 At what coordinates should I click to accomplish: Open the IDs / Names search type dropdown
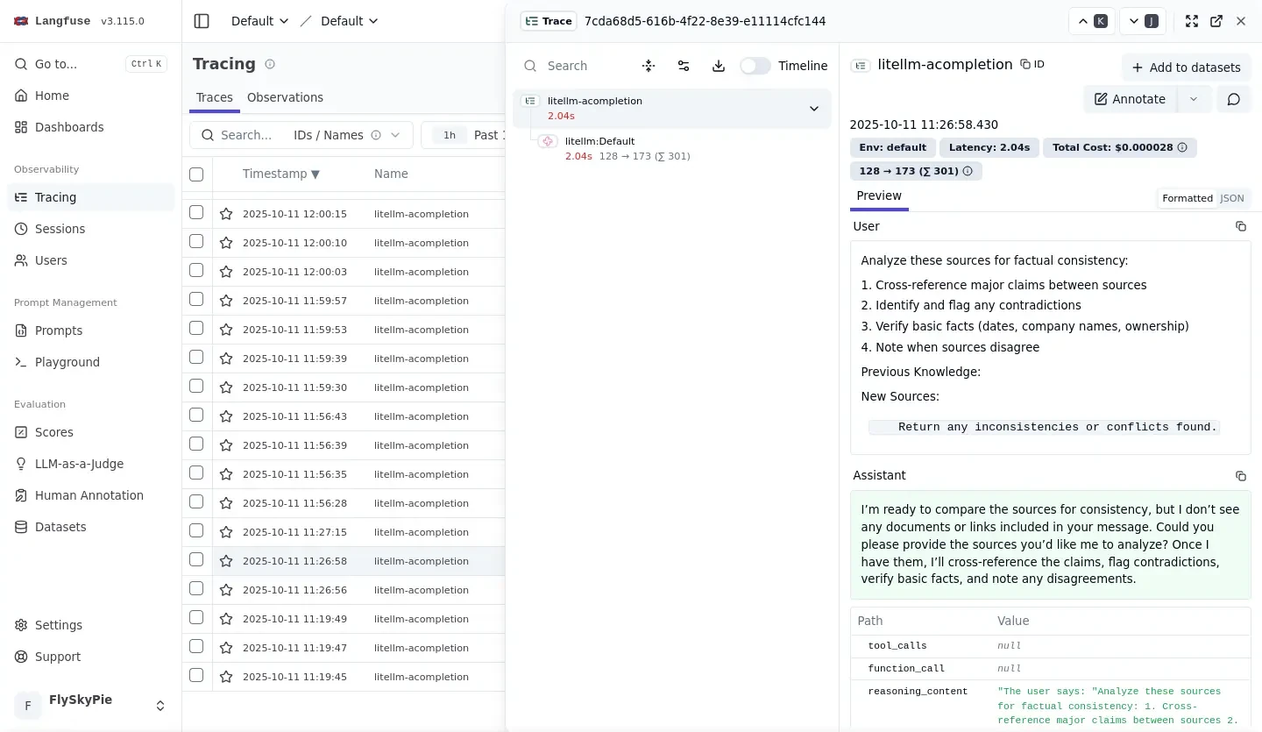[347, 135]
